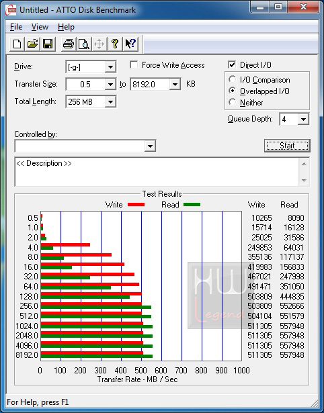Click the four-arrow move toolbar icon
The height and width of the screenshot is (413, 324).
click(99, 44)
